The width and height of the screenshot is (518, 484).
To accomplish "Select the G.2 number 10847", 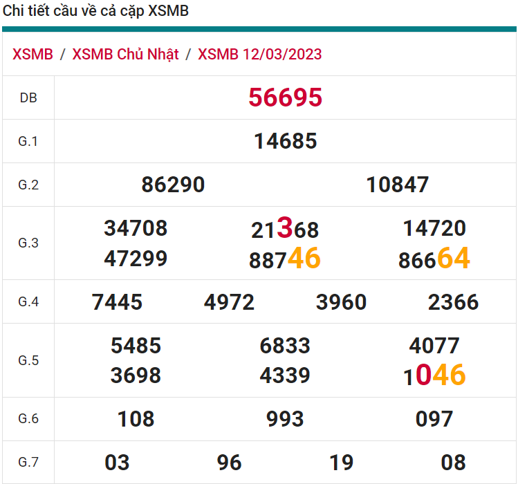I will coord(398,185).
